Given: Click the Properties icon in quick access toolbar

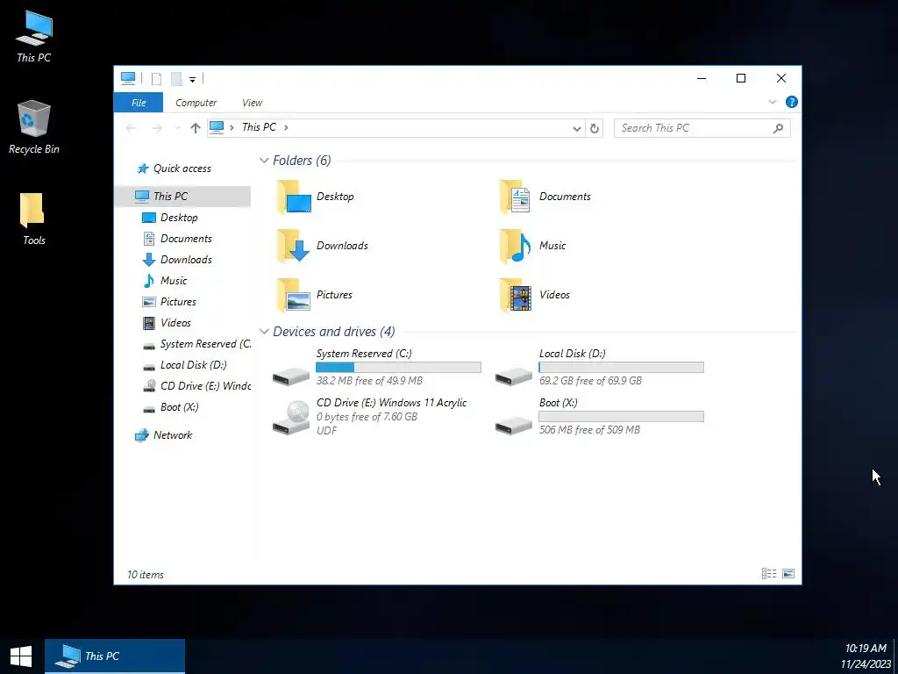Looking at the screenshot, I should click(x=156, y=79).
